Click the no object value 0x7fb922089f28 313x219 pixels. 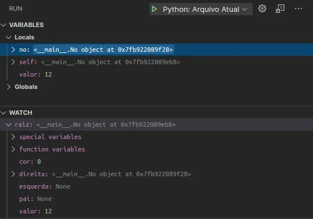pos(103,50)
